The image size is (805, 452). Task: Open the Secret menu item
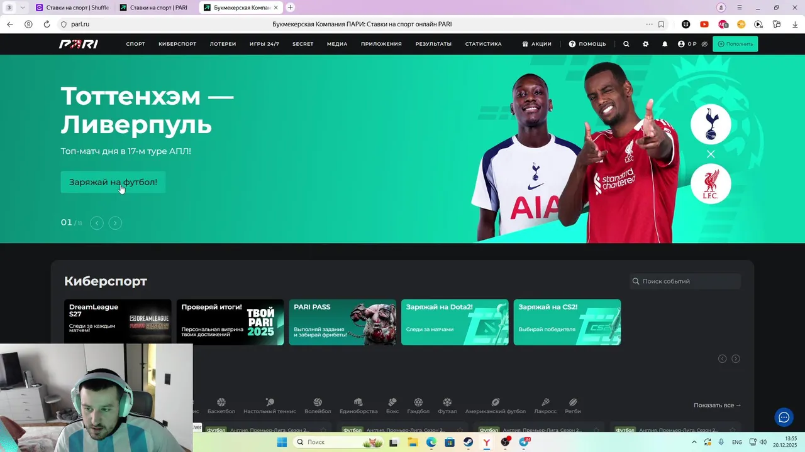[x=303, y=44]
